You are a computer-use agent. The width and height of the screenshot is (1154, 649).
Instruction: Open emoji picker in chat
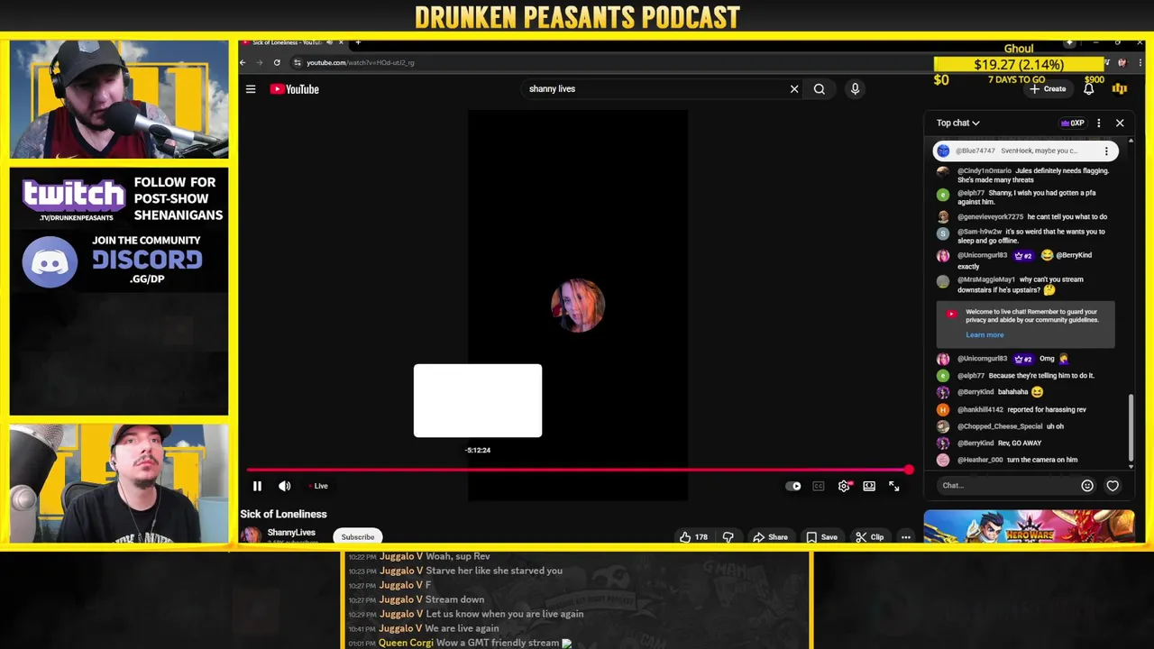click(x=1087, y=486)
